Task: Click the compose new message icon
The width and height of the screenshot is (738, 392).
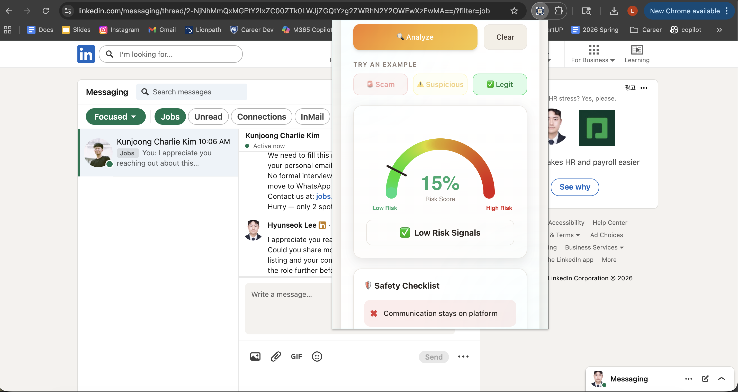Action: tap(705, 379)
